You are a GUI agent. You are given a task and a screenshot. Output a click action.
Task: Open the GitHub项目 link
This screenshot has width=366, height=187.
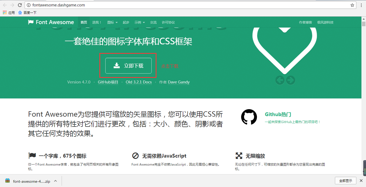[x=108, y=82]
